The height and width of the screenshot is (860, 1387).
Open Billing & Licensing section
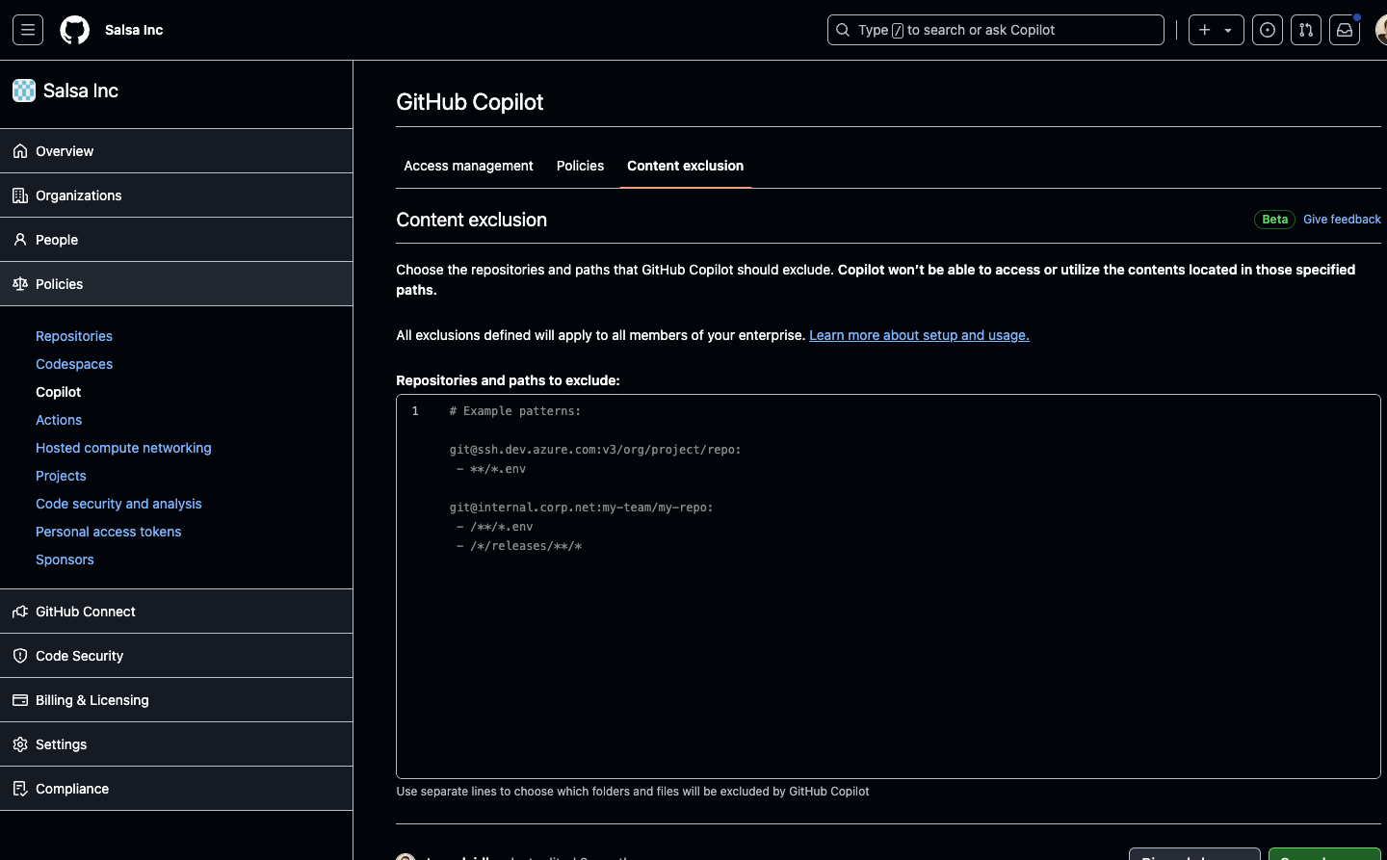coord(176,700)
